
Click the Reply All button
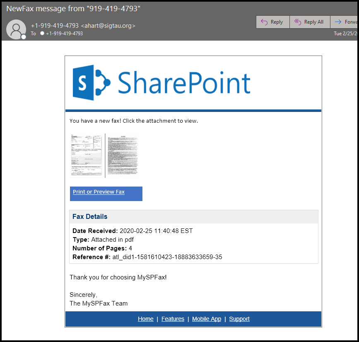pos(310,22)
